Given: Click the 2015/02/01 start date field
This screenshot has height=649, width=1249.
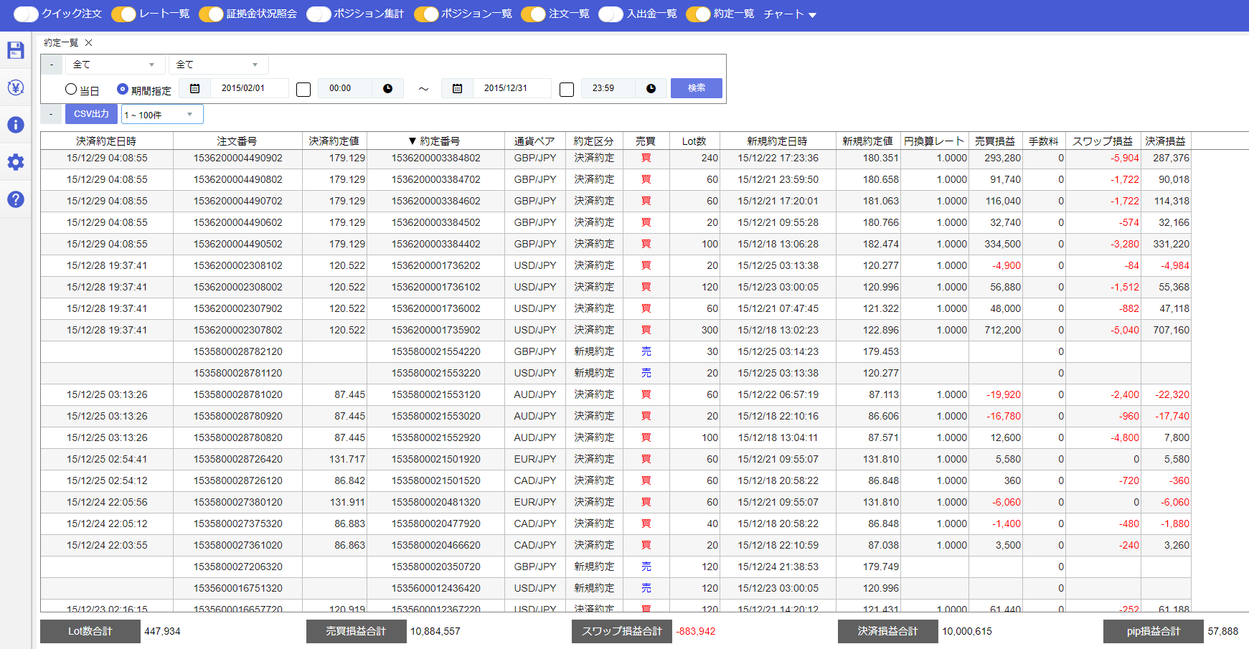Looking at the screenshot, I should click(249, 88).
